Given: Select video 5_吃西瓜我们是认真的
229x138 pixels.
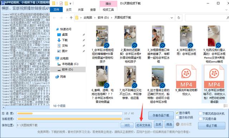Looking at the screenshot, I should 214,44.
